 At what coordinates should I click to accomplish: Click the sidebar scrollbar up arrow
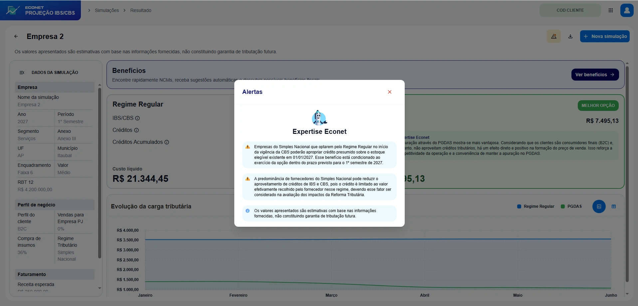pos(100,85)
